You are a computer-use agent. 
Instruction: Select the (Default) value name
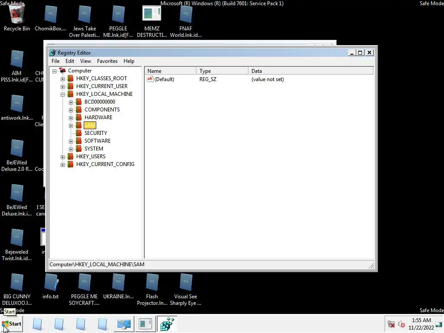point(164,79)
